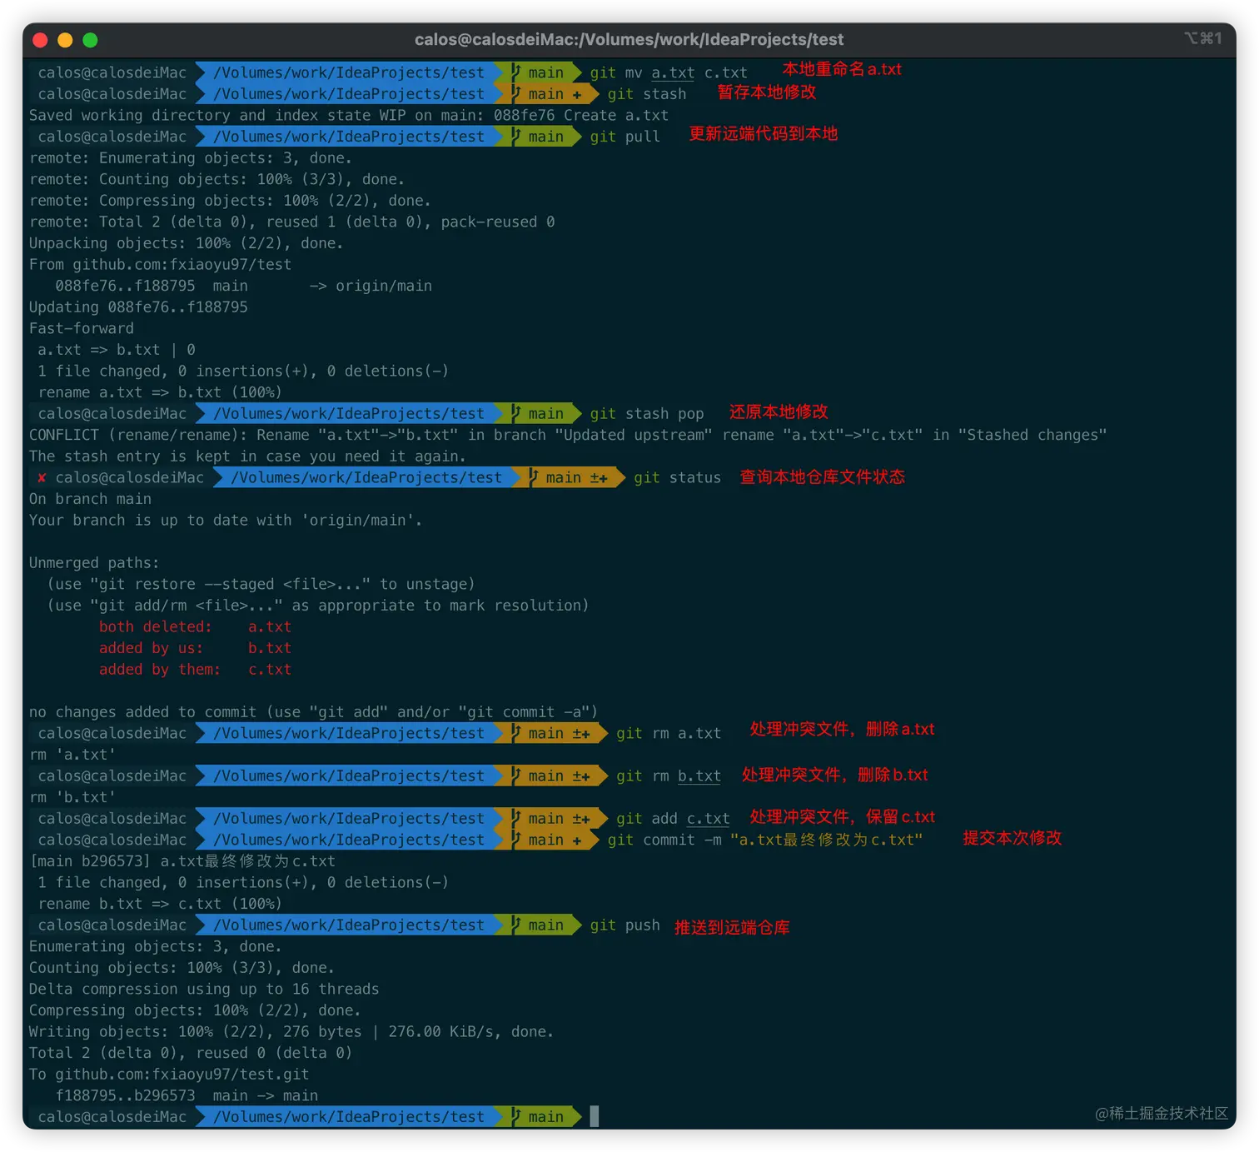This screenshot has width=1259, height=1152.
Task: Click the red x failed-command icon
Action: point(42,478)
